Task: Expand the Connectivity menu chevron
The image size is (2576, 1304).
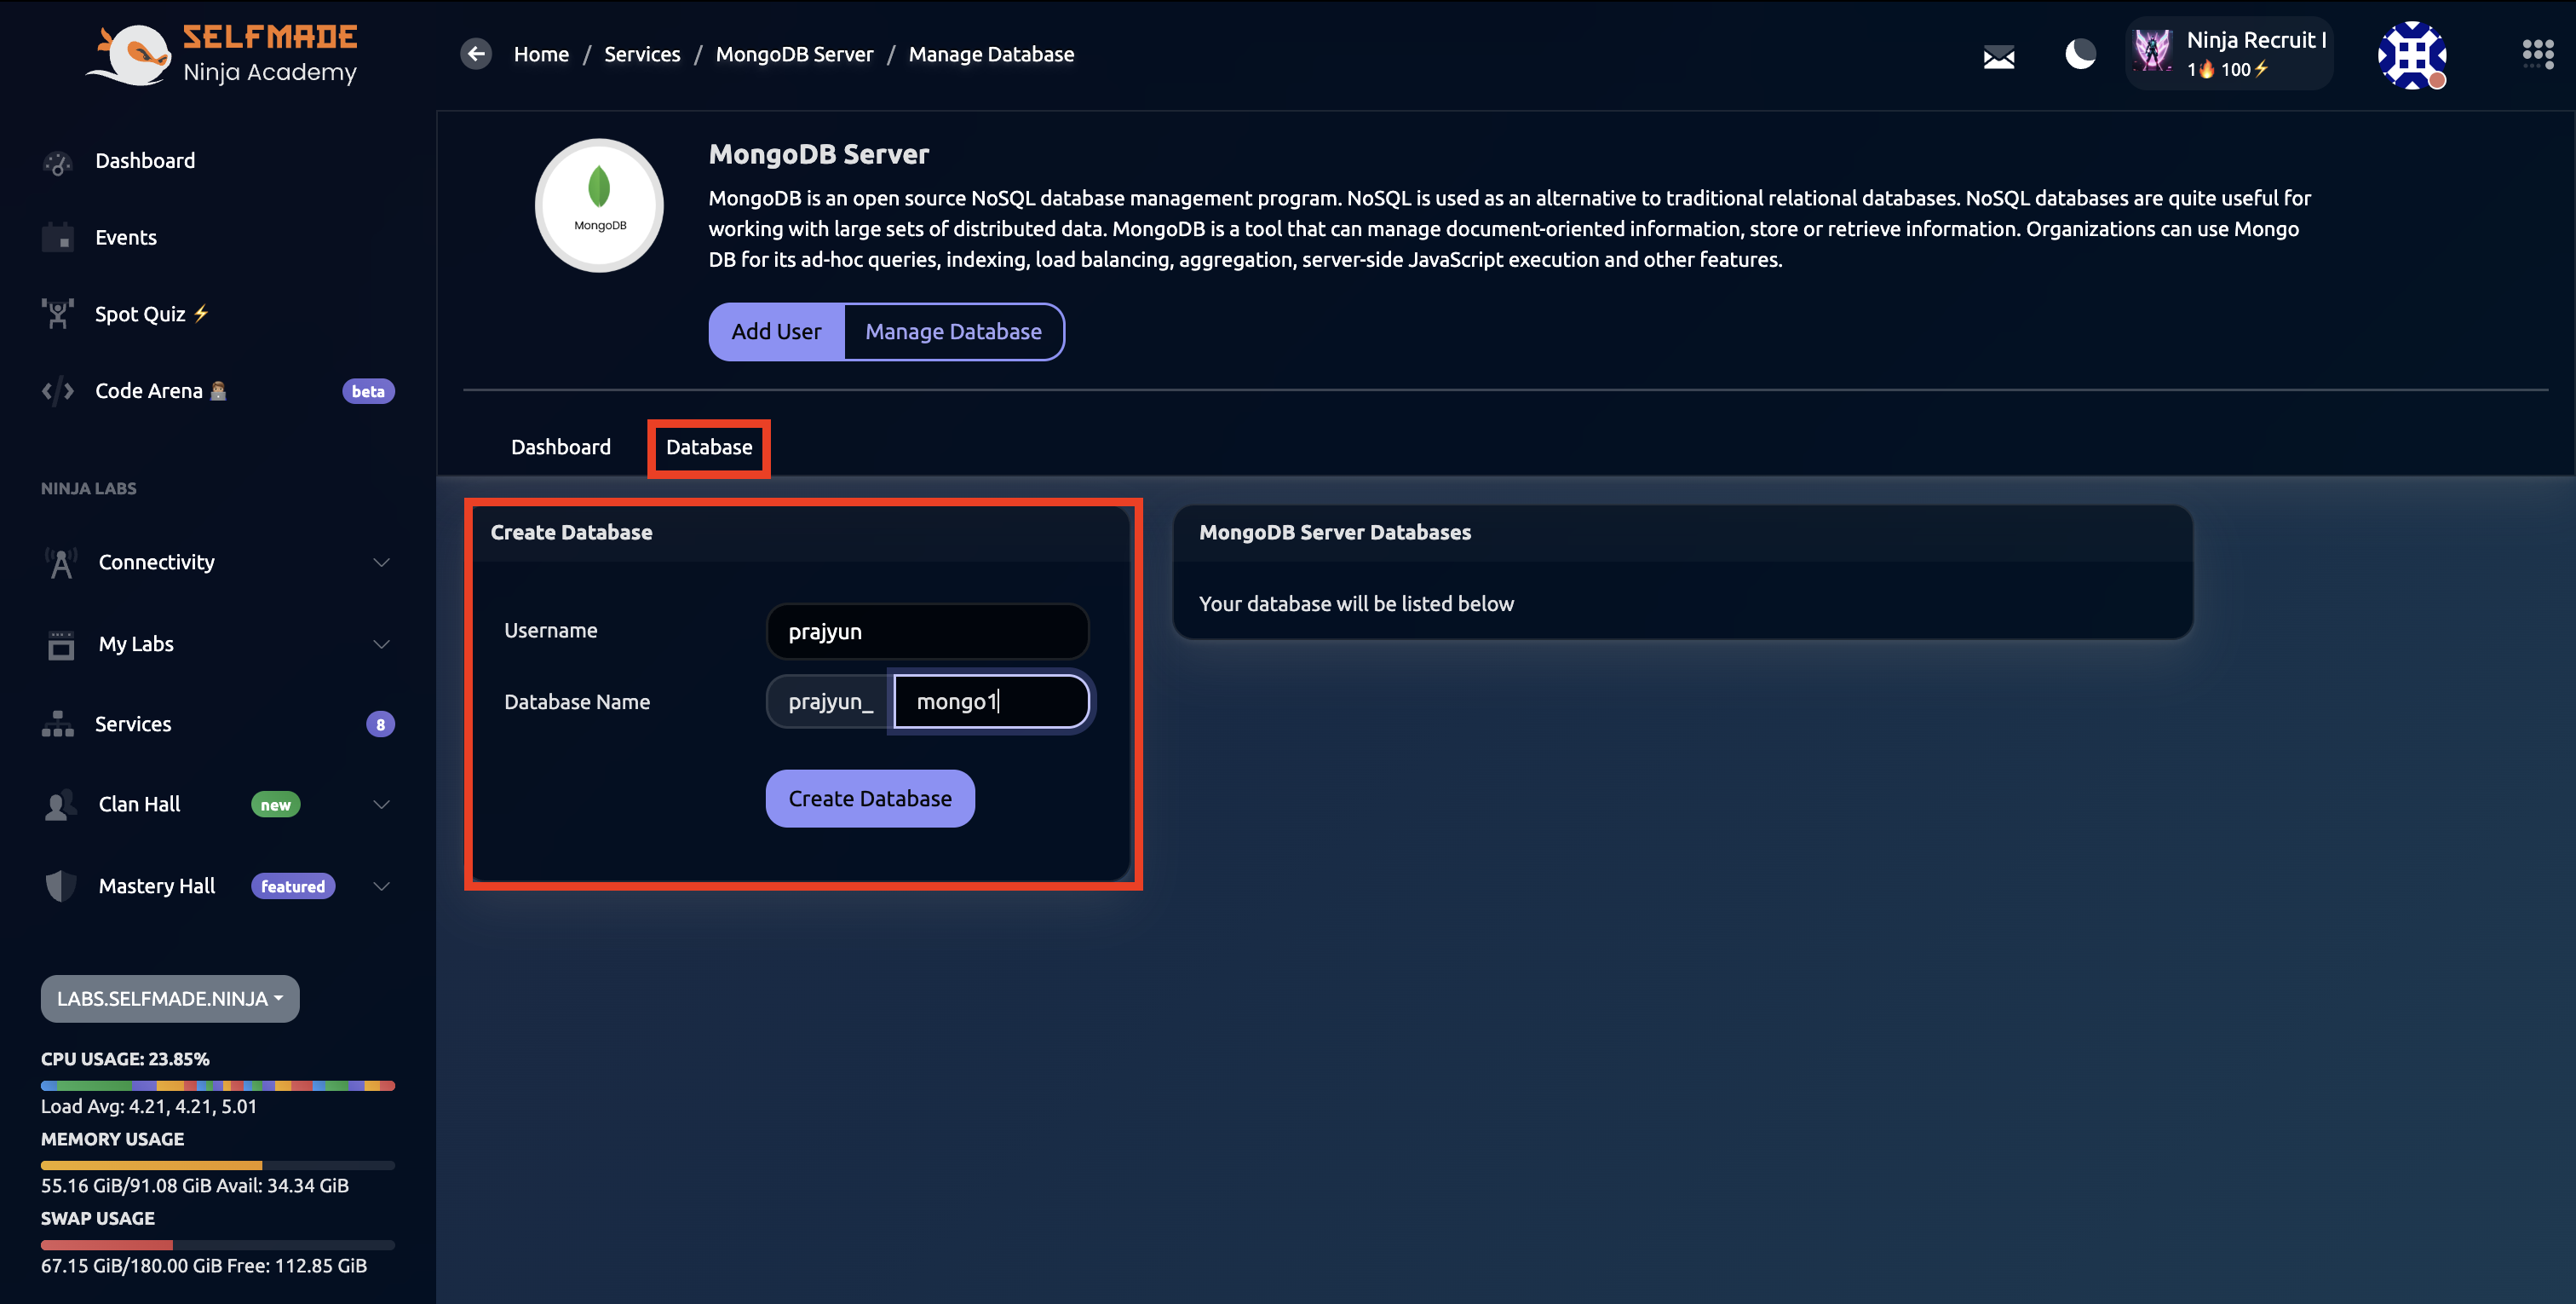Action: (x=381, y=563)
